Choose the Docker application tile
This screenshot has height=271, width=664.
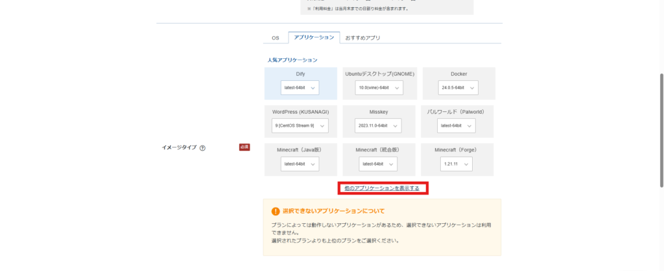[458, 74]
